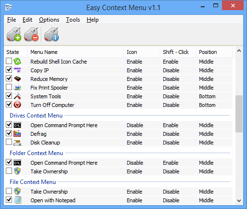Uncheck the Copy IP checkbox

tap(9, 69)
